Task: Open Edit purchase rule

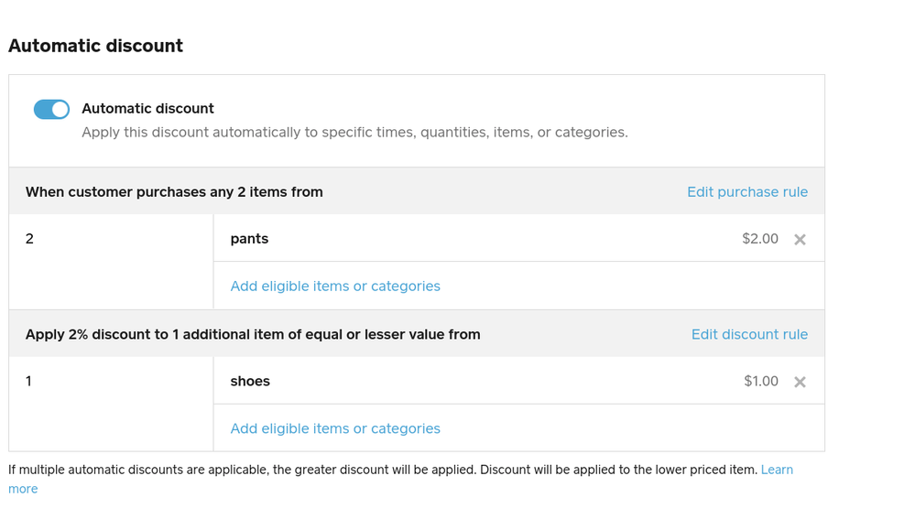Action: (747, 192)
